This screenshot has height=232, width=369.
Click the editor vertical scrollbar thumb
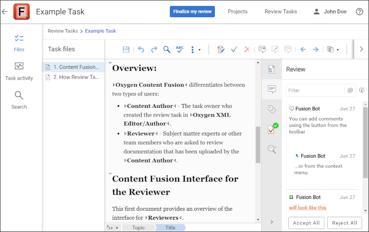pyautogui.click(x=258, y=145)
